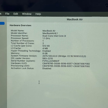
Task: Click the Memory 8 GB value
Action: (45, 53)
